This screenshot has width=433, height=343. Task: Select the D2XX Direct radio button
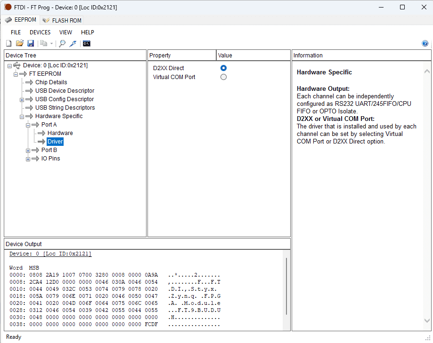pos(223,68)
